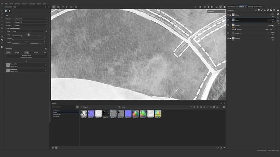Screen dimensions: 280x157
Task: Clear the assets search with X icon
Action: tap(191, 107)
